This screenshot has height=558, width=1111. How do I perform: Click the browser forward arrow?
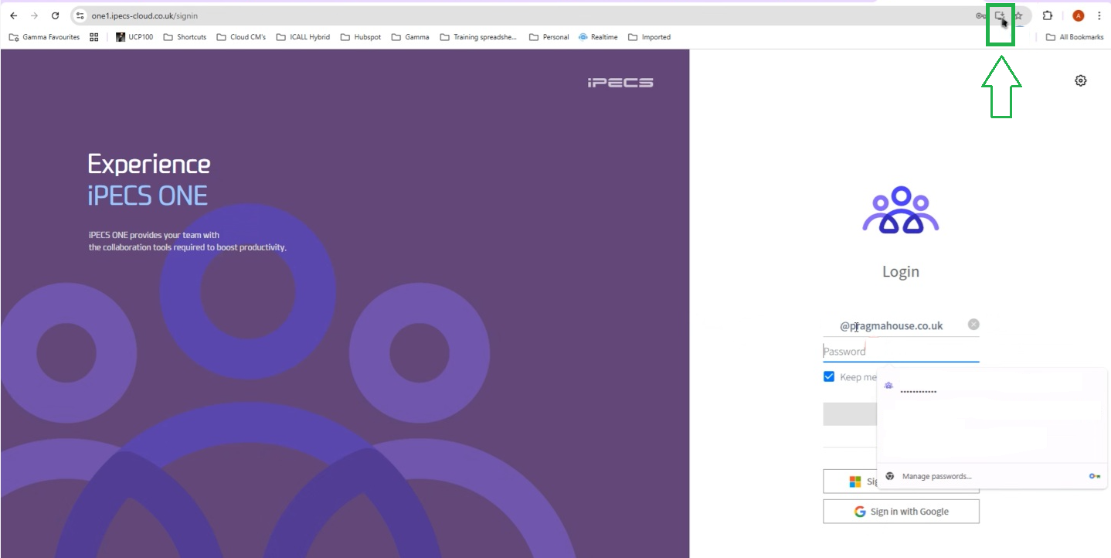coord(34,15)
